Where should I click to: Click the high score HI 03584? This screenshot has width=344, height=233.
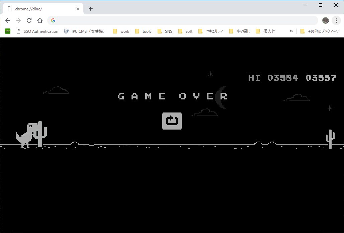[x=273, y=78]
